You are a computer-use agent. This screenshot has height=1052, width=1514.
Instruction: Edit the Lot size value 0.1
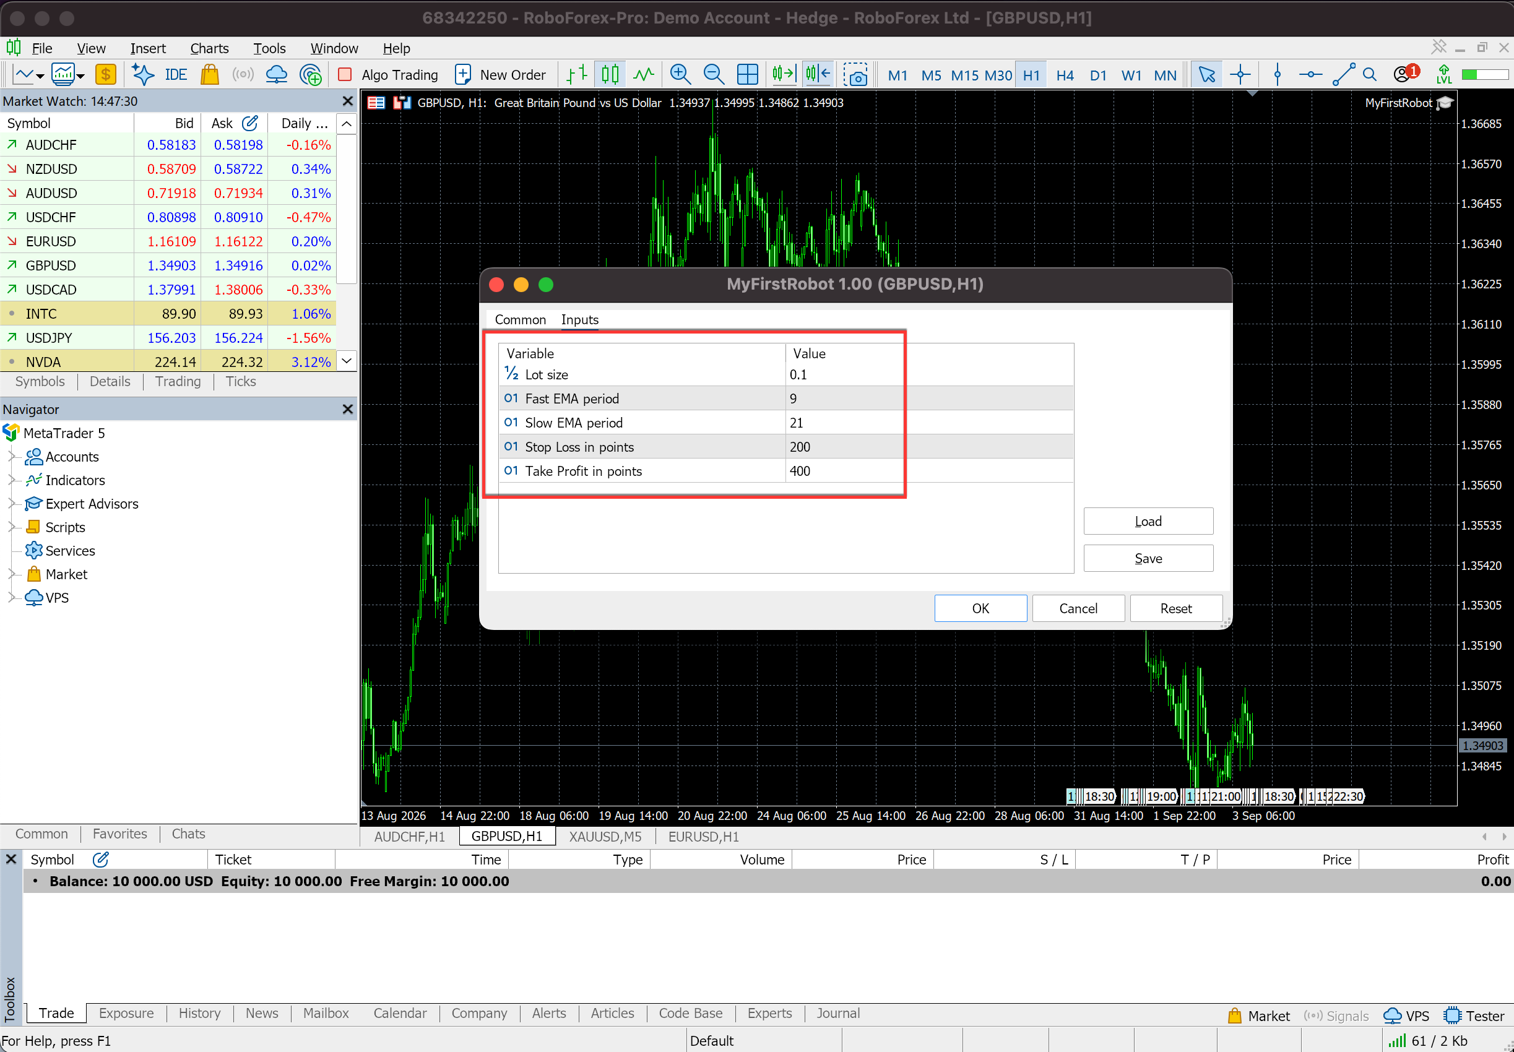[x=929, y=374]
